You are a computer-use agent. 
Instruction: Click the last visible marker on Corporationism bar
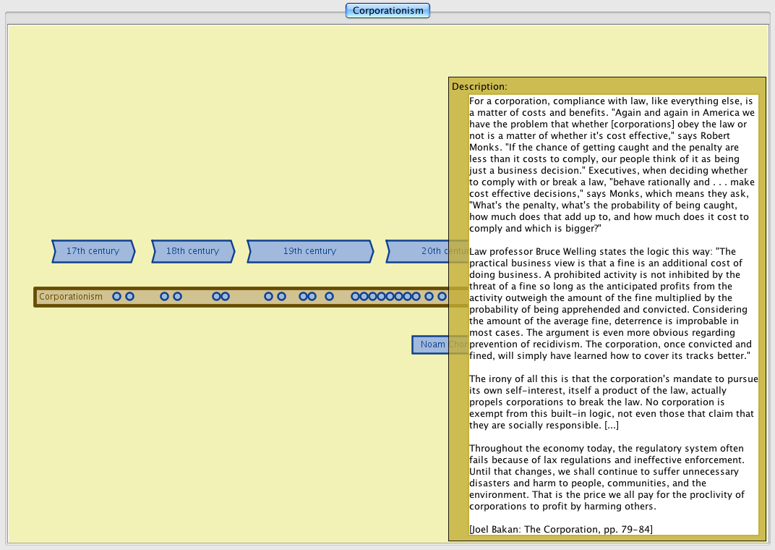tap(442, 297)
